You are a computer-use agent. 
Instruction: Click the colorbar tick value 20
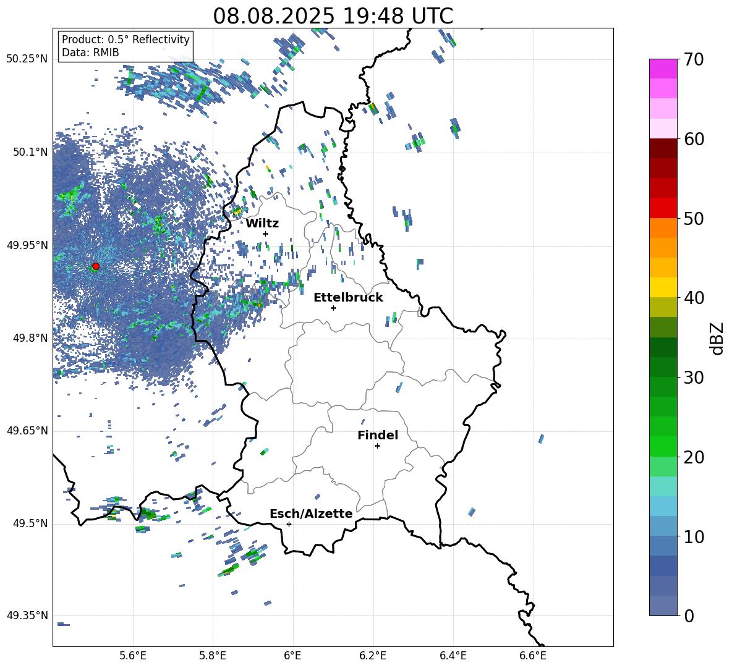pos(694,457)
